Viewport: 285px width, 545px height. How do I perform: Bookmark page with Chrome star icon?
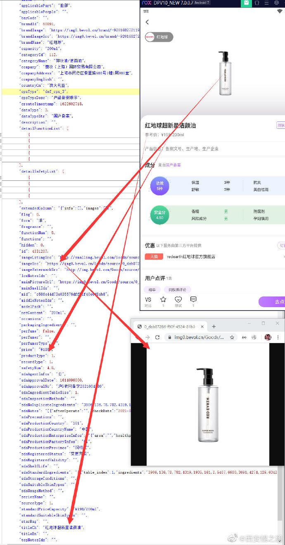232,337
